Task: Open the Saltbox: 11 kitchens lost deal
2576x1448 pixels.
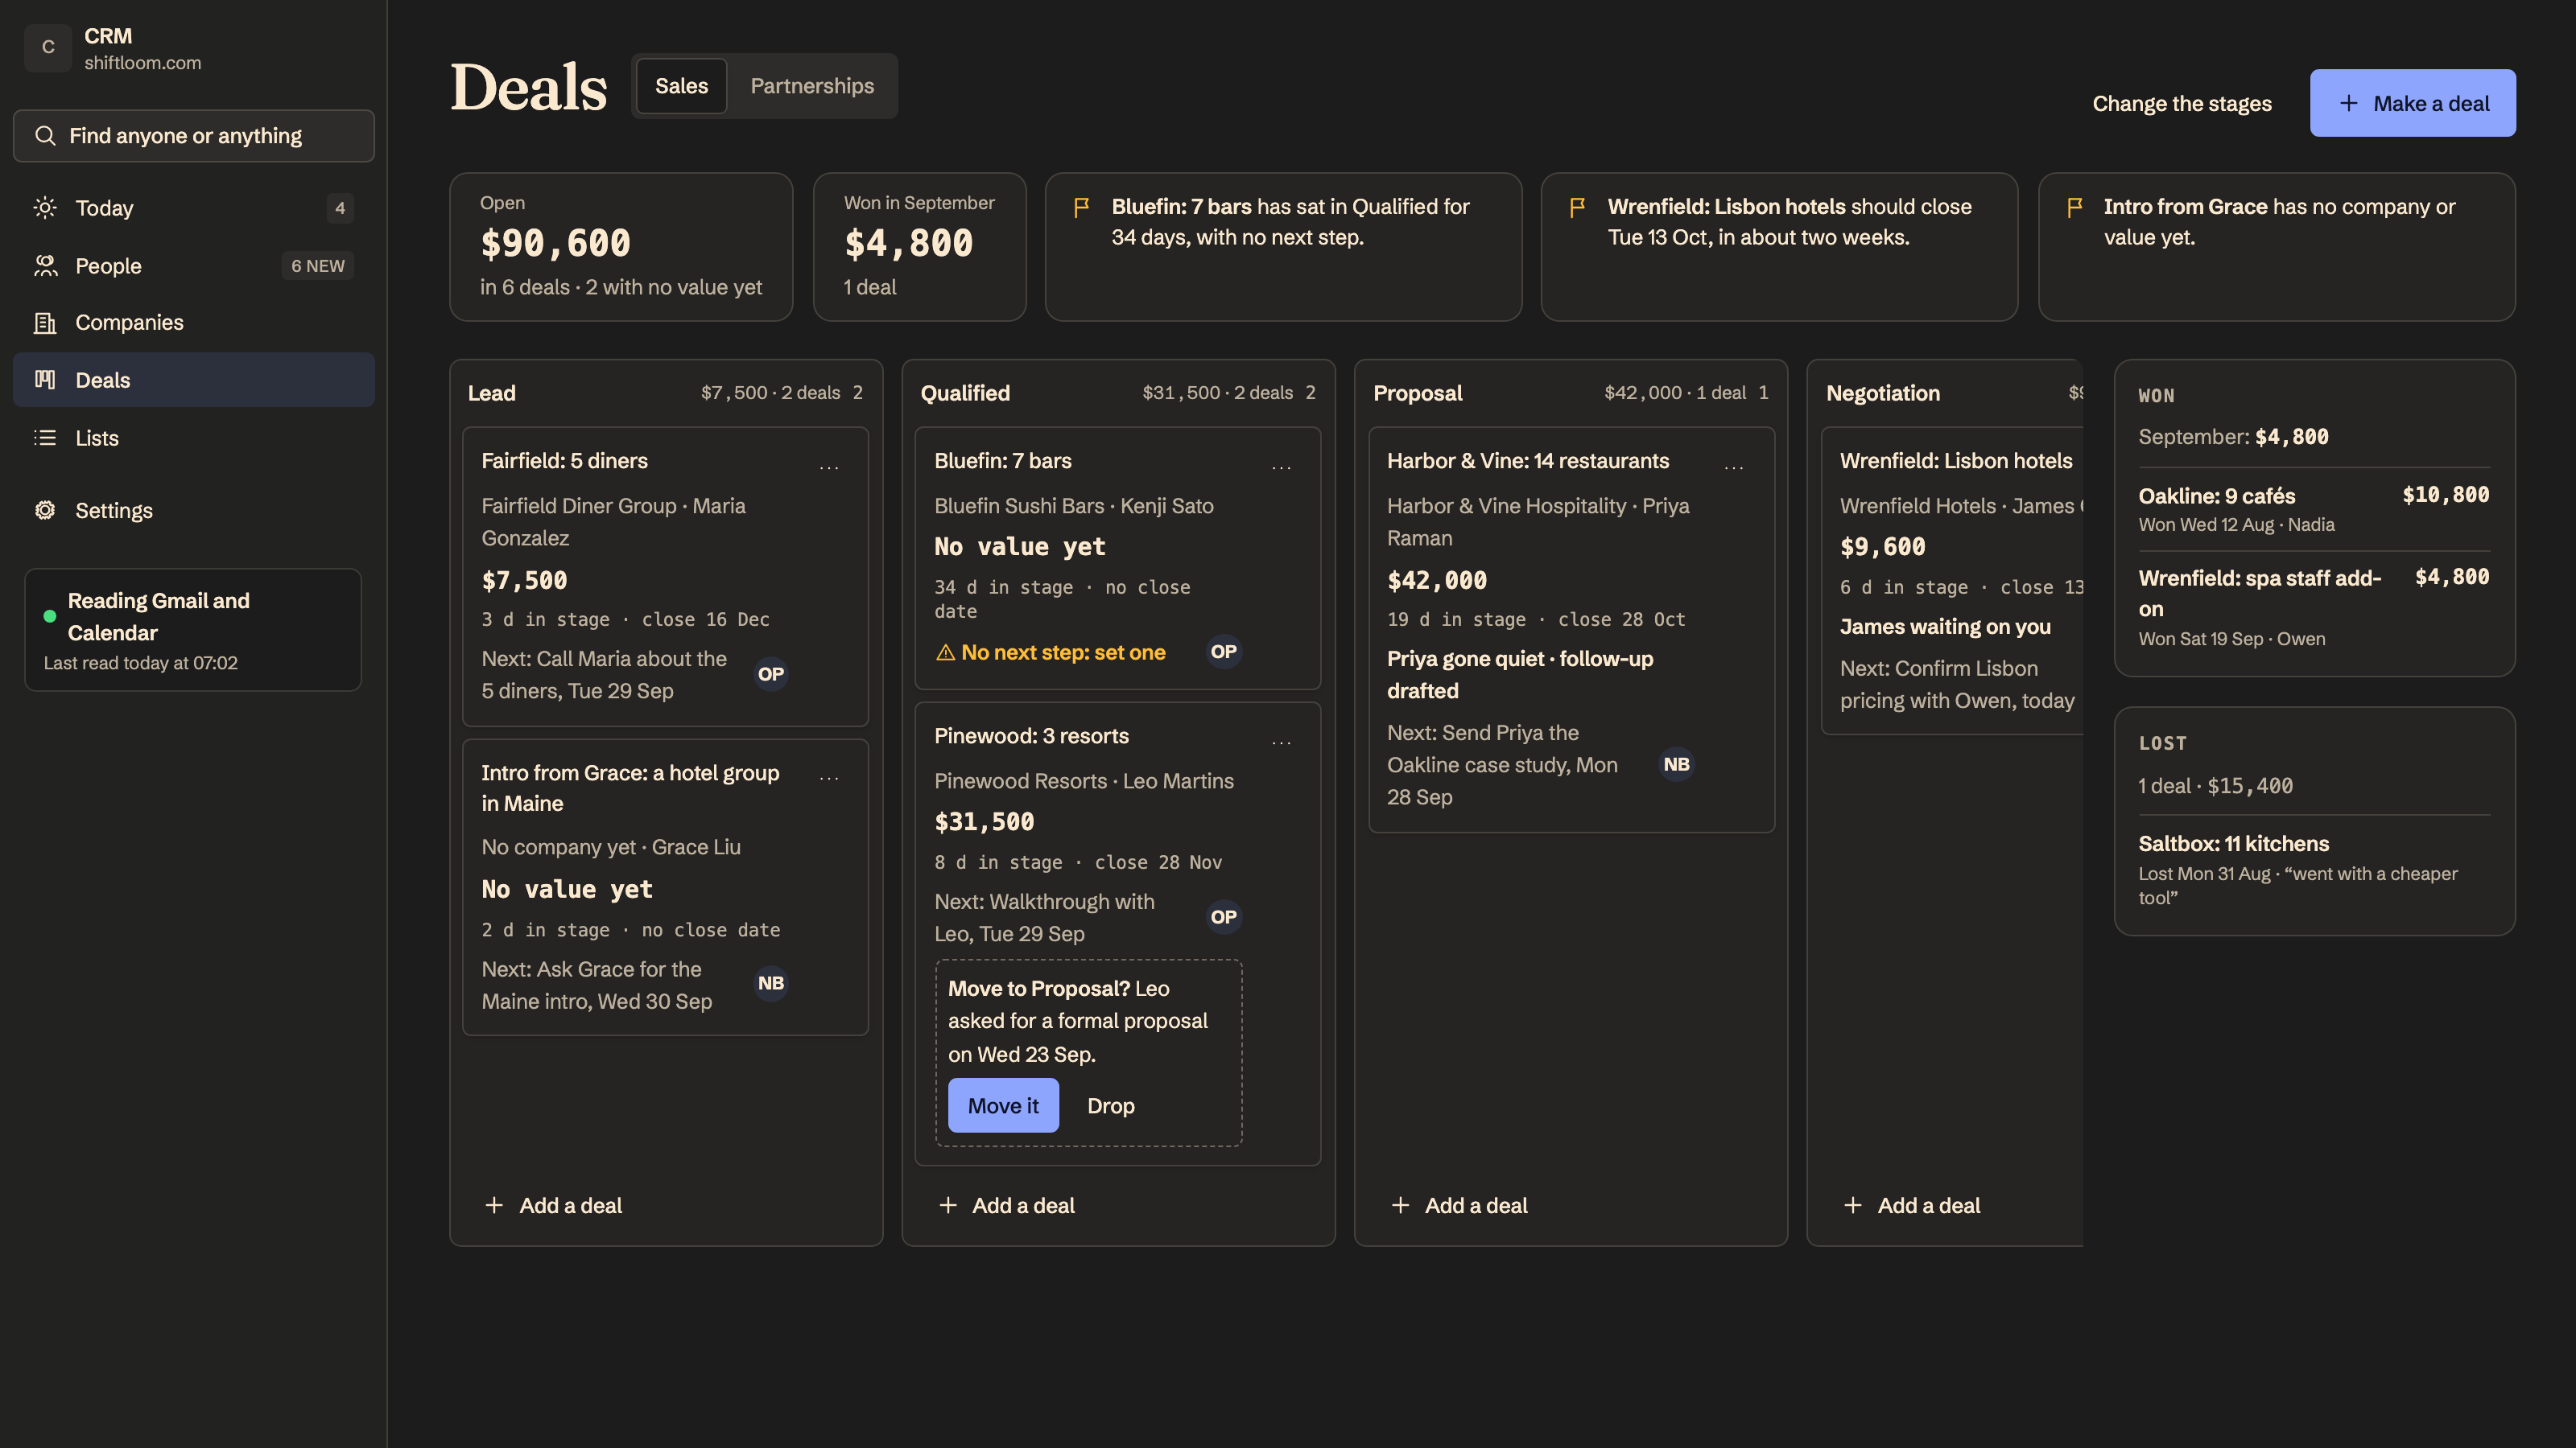Action: pos(2314,869)
